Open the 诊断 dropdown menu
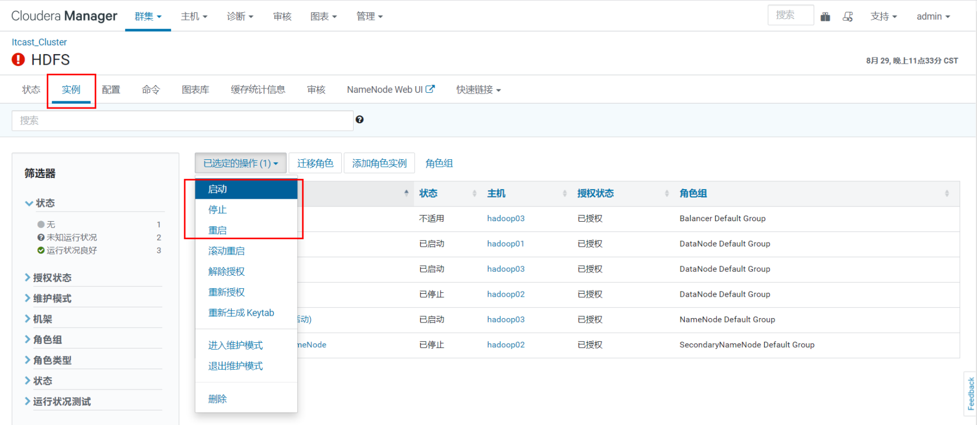This screenshot has height=425, width=977. pos(240,16)
